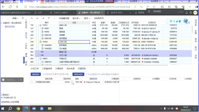
Task: Click the blue panel collapse handle
Action: [24, 60]
